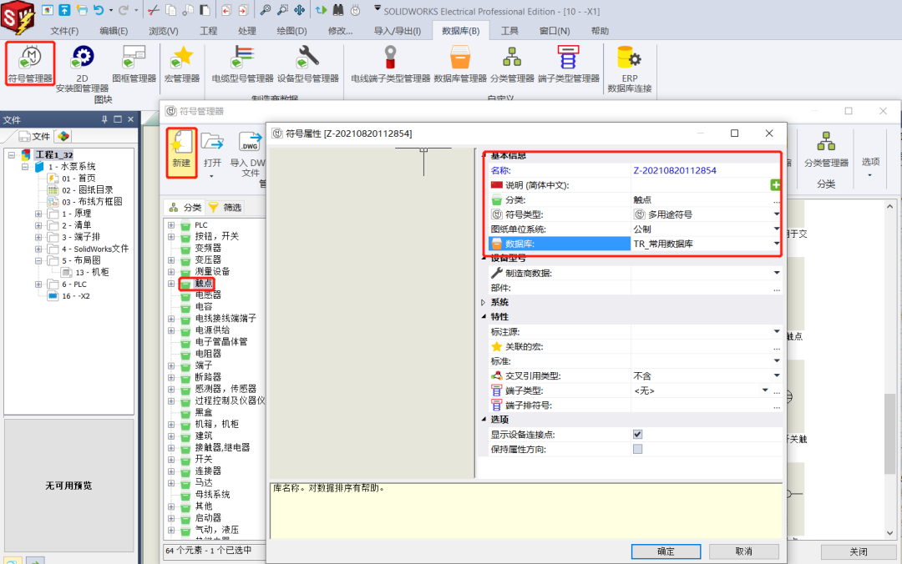Click the 部件 ellipsis button
This screenshot has width=902, height=564.
[x=777, y=288]
